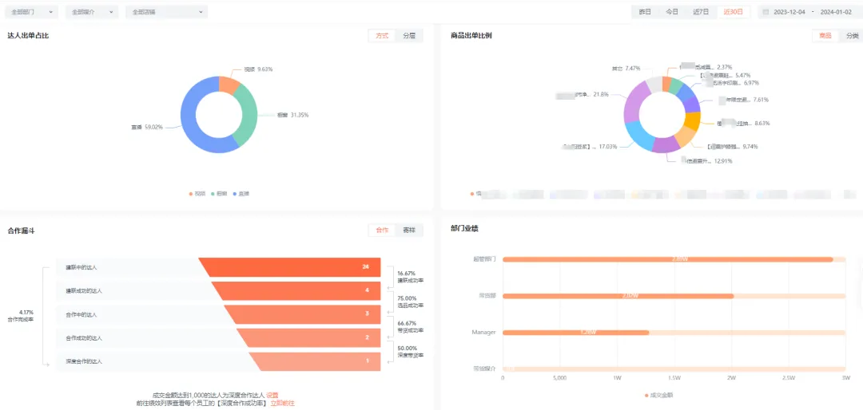Toggle the 直播 blue legend dot
Viewport: 863px width, 410px height.
(x=234, y=193)
